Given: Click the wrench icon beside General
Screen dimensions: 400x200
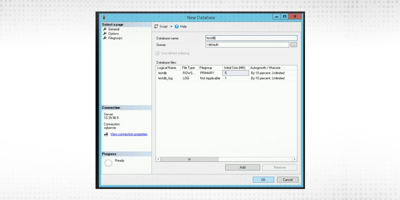Looking at the screenshot, I should point(105,29).
